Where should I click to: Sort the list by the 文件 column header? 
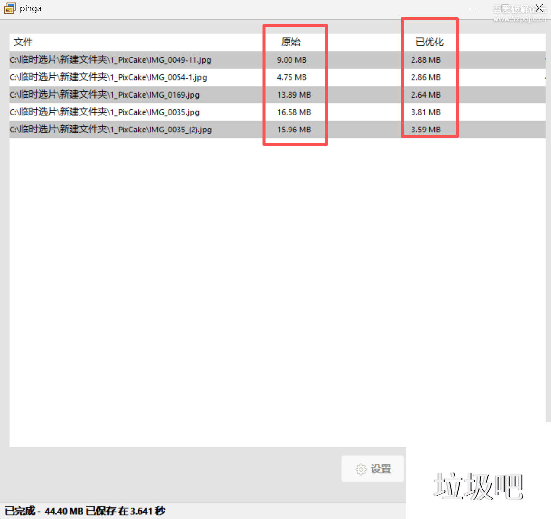[x=23, y=42]
